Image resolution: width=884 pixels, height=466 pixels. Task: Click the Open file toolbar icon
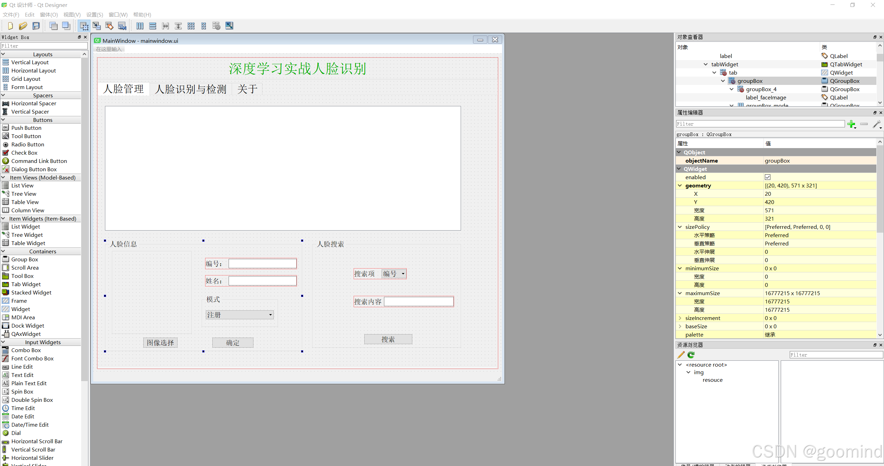[x=22, y=26]
